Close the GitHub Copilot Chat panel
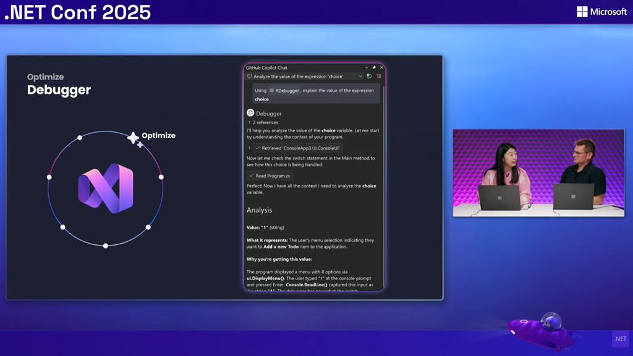633x356 pixels. tap(381, 67)
